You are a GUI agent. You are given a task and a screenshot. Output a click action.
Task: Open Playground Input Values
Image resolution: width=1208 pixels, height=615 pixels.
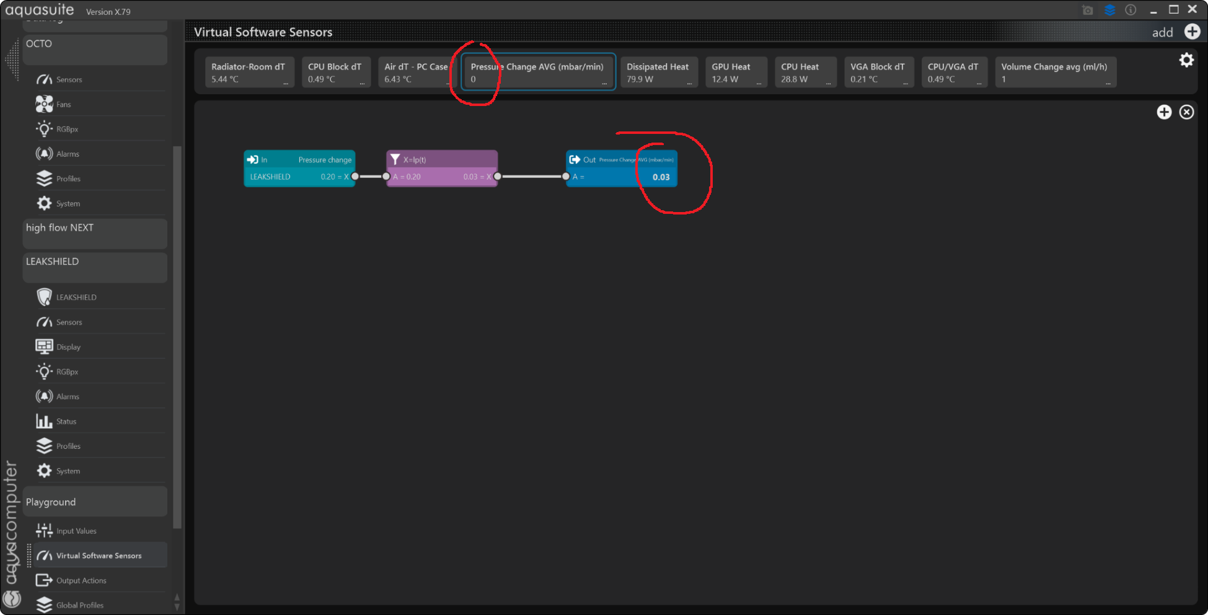click(100, 531)
